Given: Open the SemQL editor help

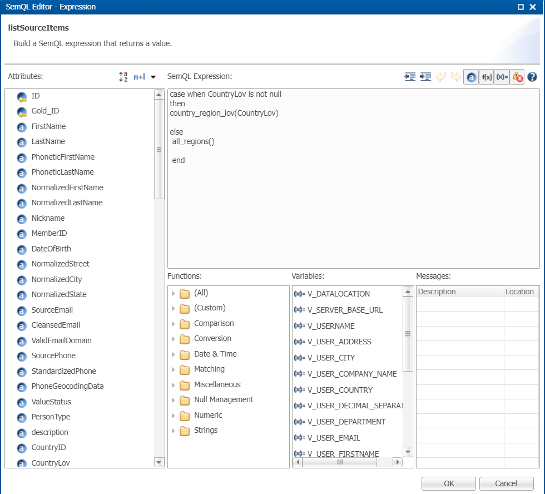Looking at the screenshot, I should pos(532,77).
